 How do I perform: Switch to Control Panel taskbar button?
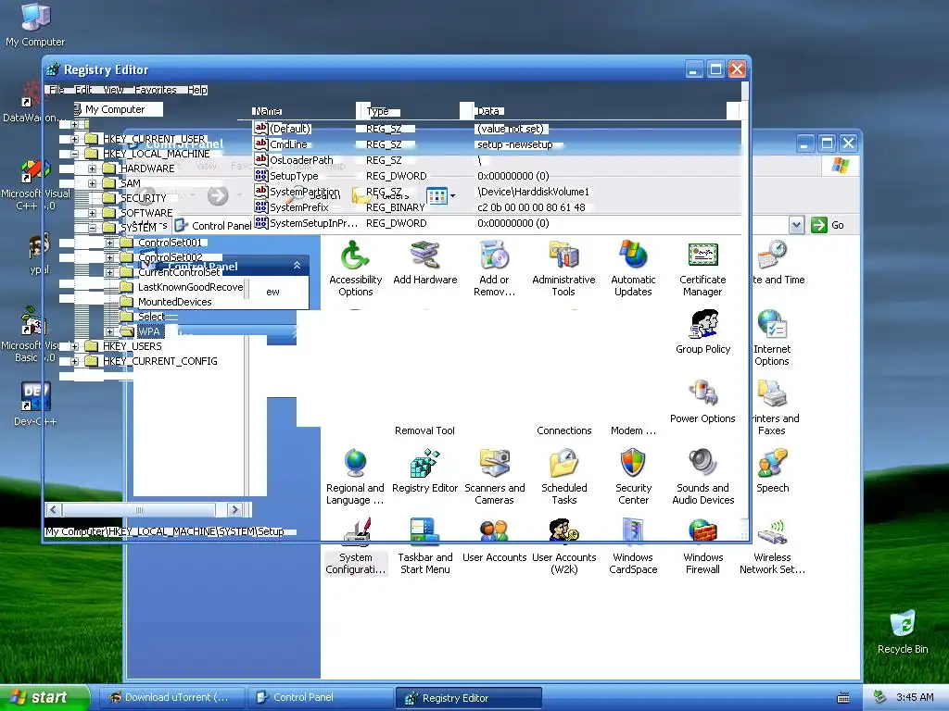tap(321, 698)
